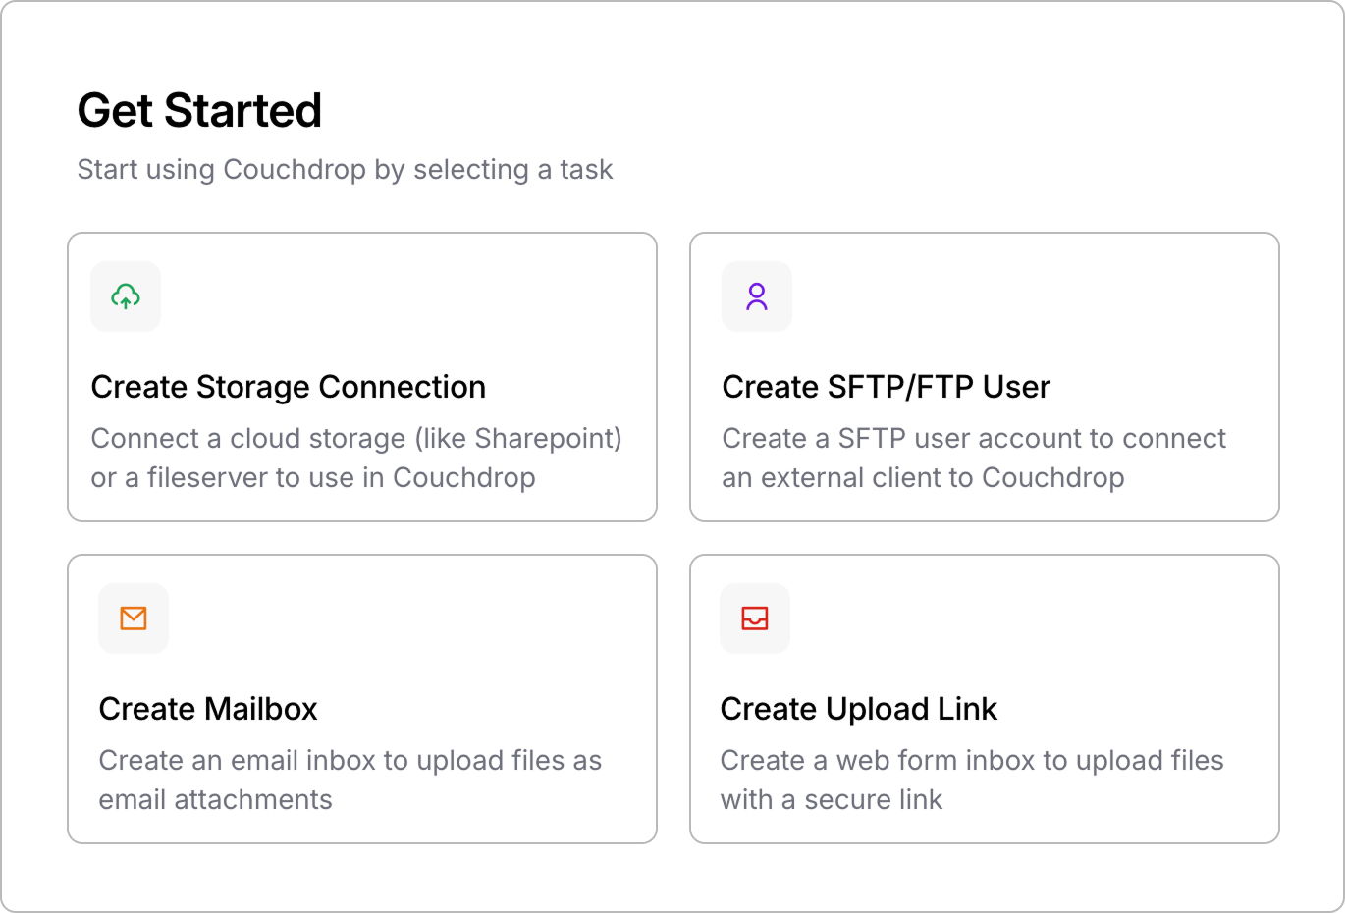Click the Couchdrop task selection subtitle
The image size is (1345, 913).
tap(346, 169)
